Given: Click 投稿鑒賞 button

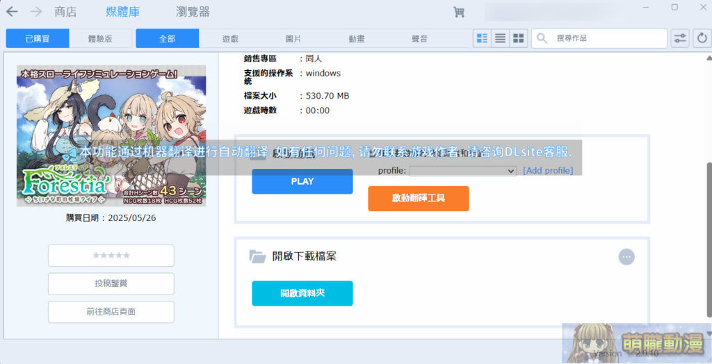Looking at the screenshot, I should [x=111, y=283].
